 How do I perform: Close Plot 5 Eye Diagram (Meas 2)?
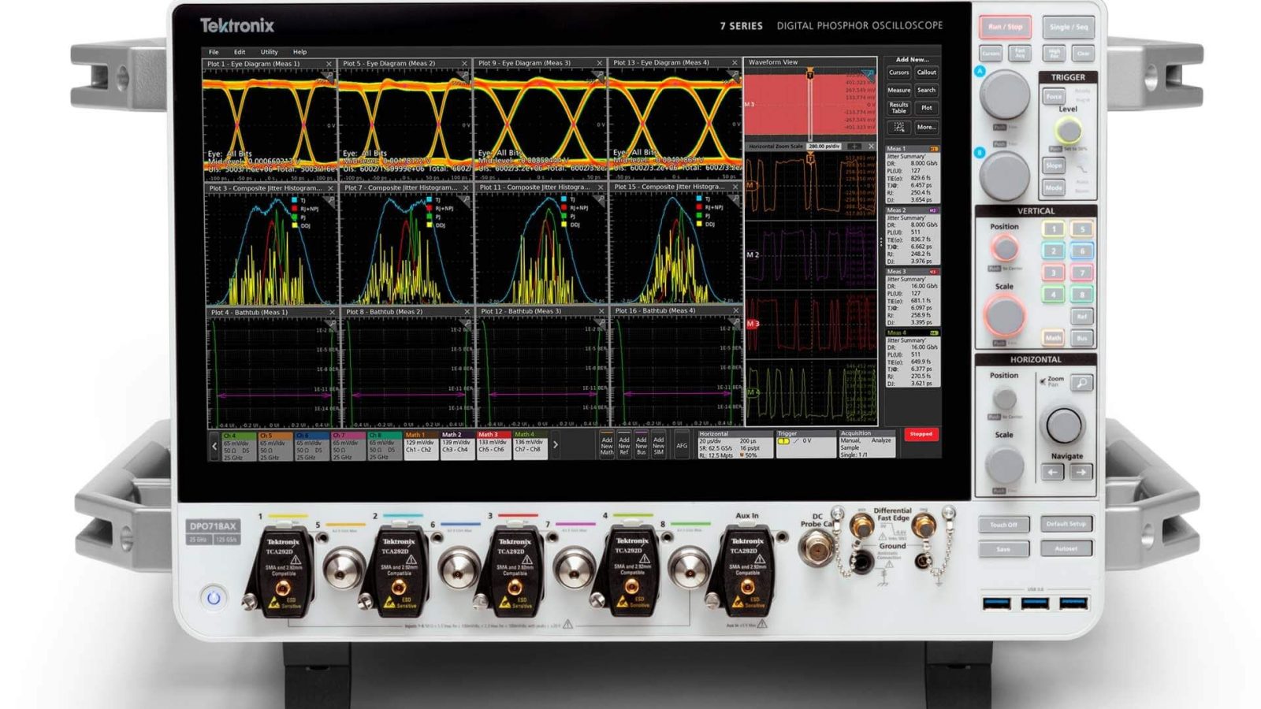[x=464, y=63]
